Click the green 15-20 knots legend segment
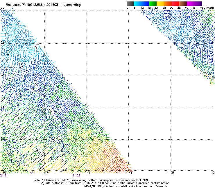The image size is (215, 188). 153,3
